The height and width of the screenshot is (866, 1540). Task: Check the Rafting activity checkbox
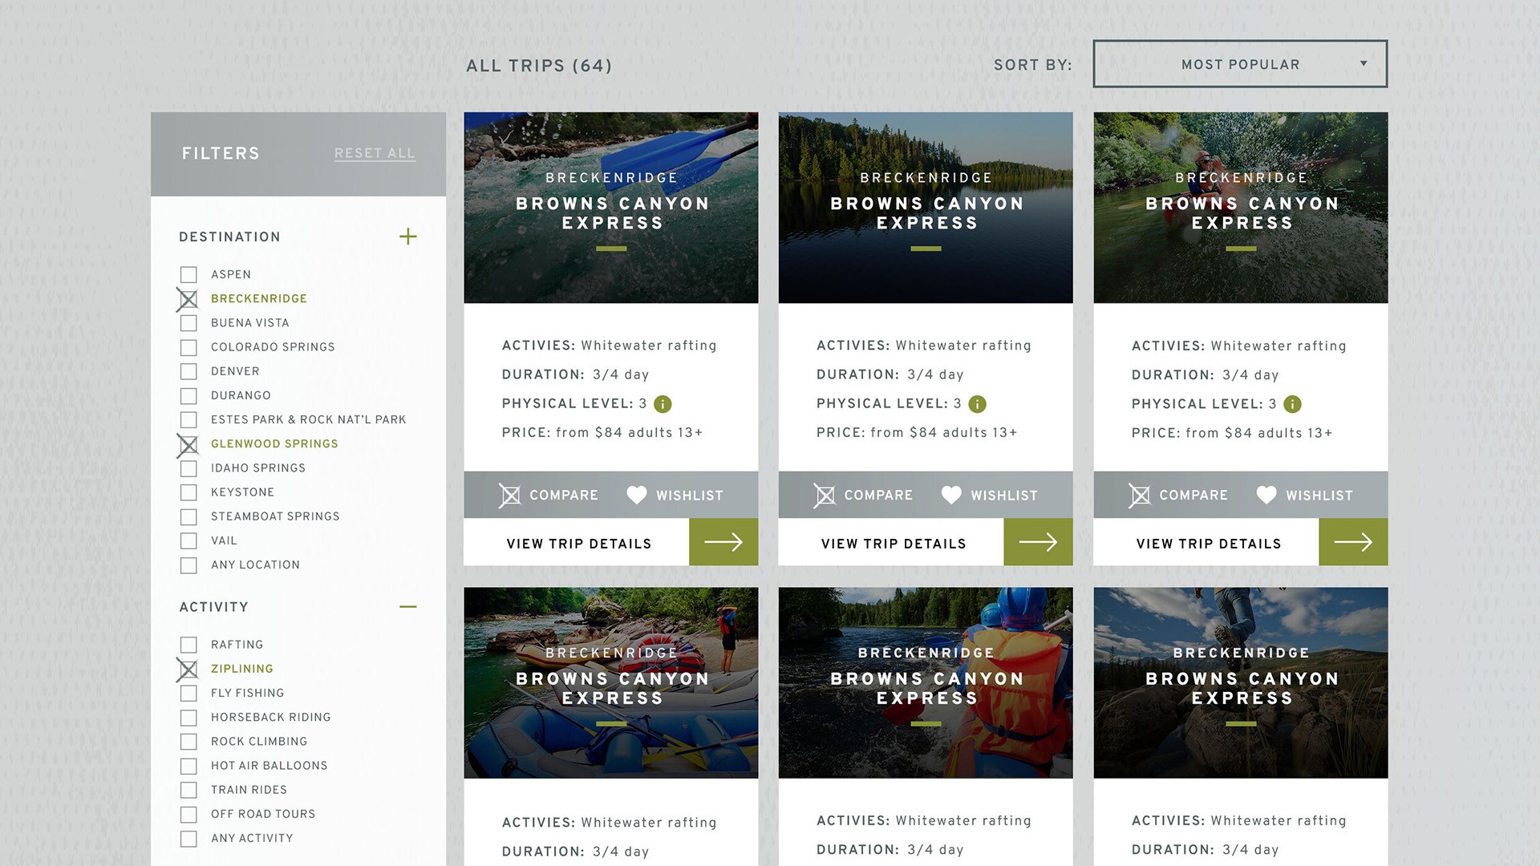188,645
